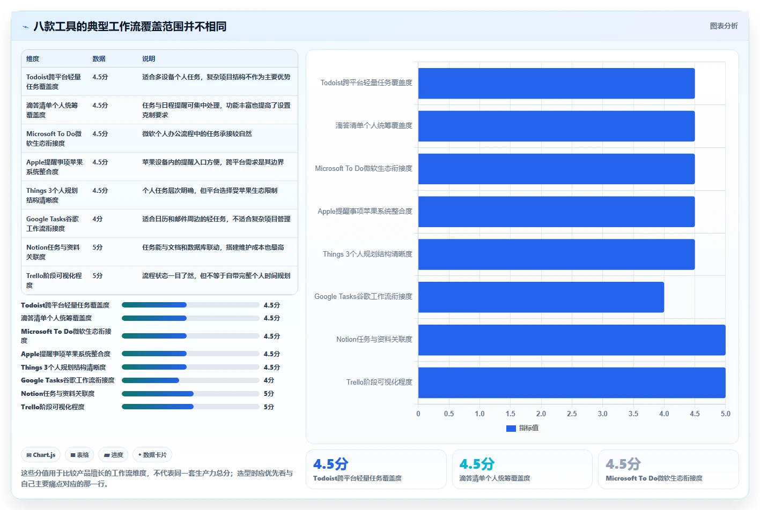Image resolution: width=760 pixels, height=510 pixels.
Task: Click the 滴答清单 bar in the chart
Action: click(556, 126)
